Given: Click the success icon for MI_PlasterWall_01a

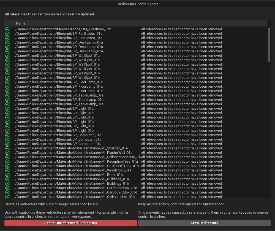Looking at the screenshot, I should [x=7, y=153].
